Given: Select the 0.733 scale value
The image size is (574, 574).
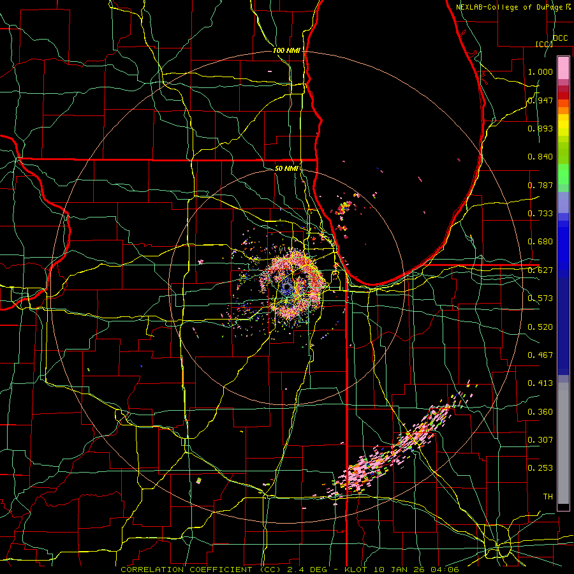Looking at the screenshot, I should point(540,214).
